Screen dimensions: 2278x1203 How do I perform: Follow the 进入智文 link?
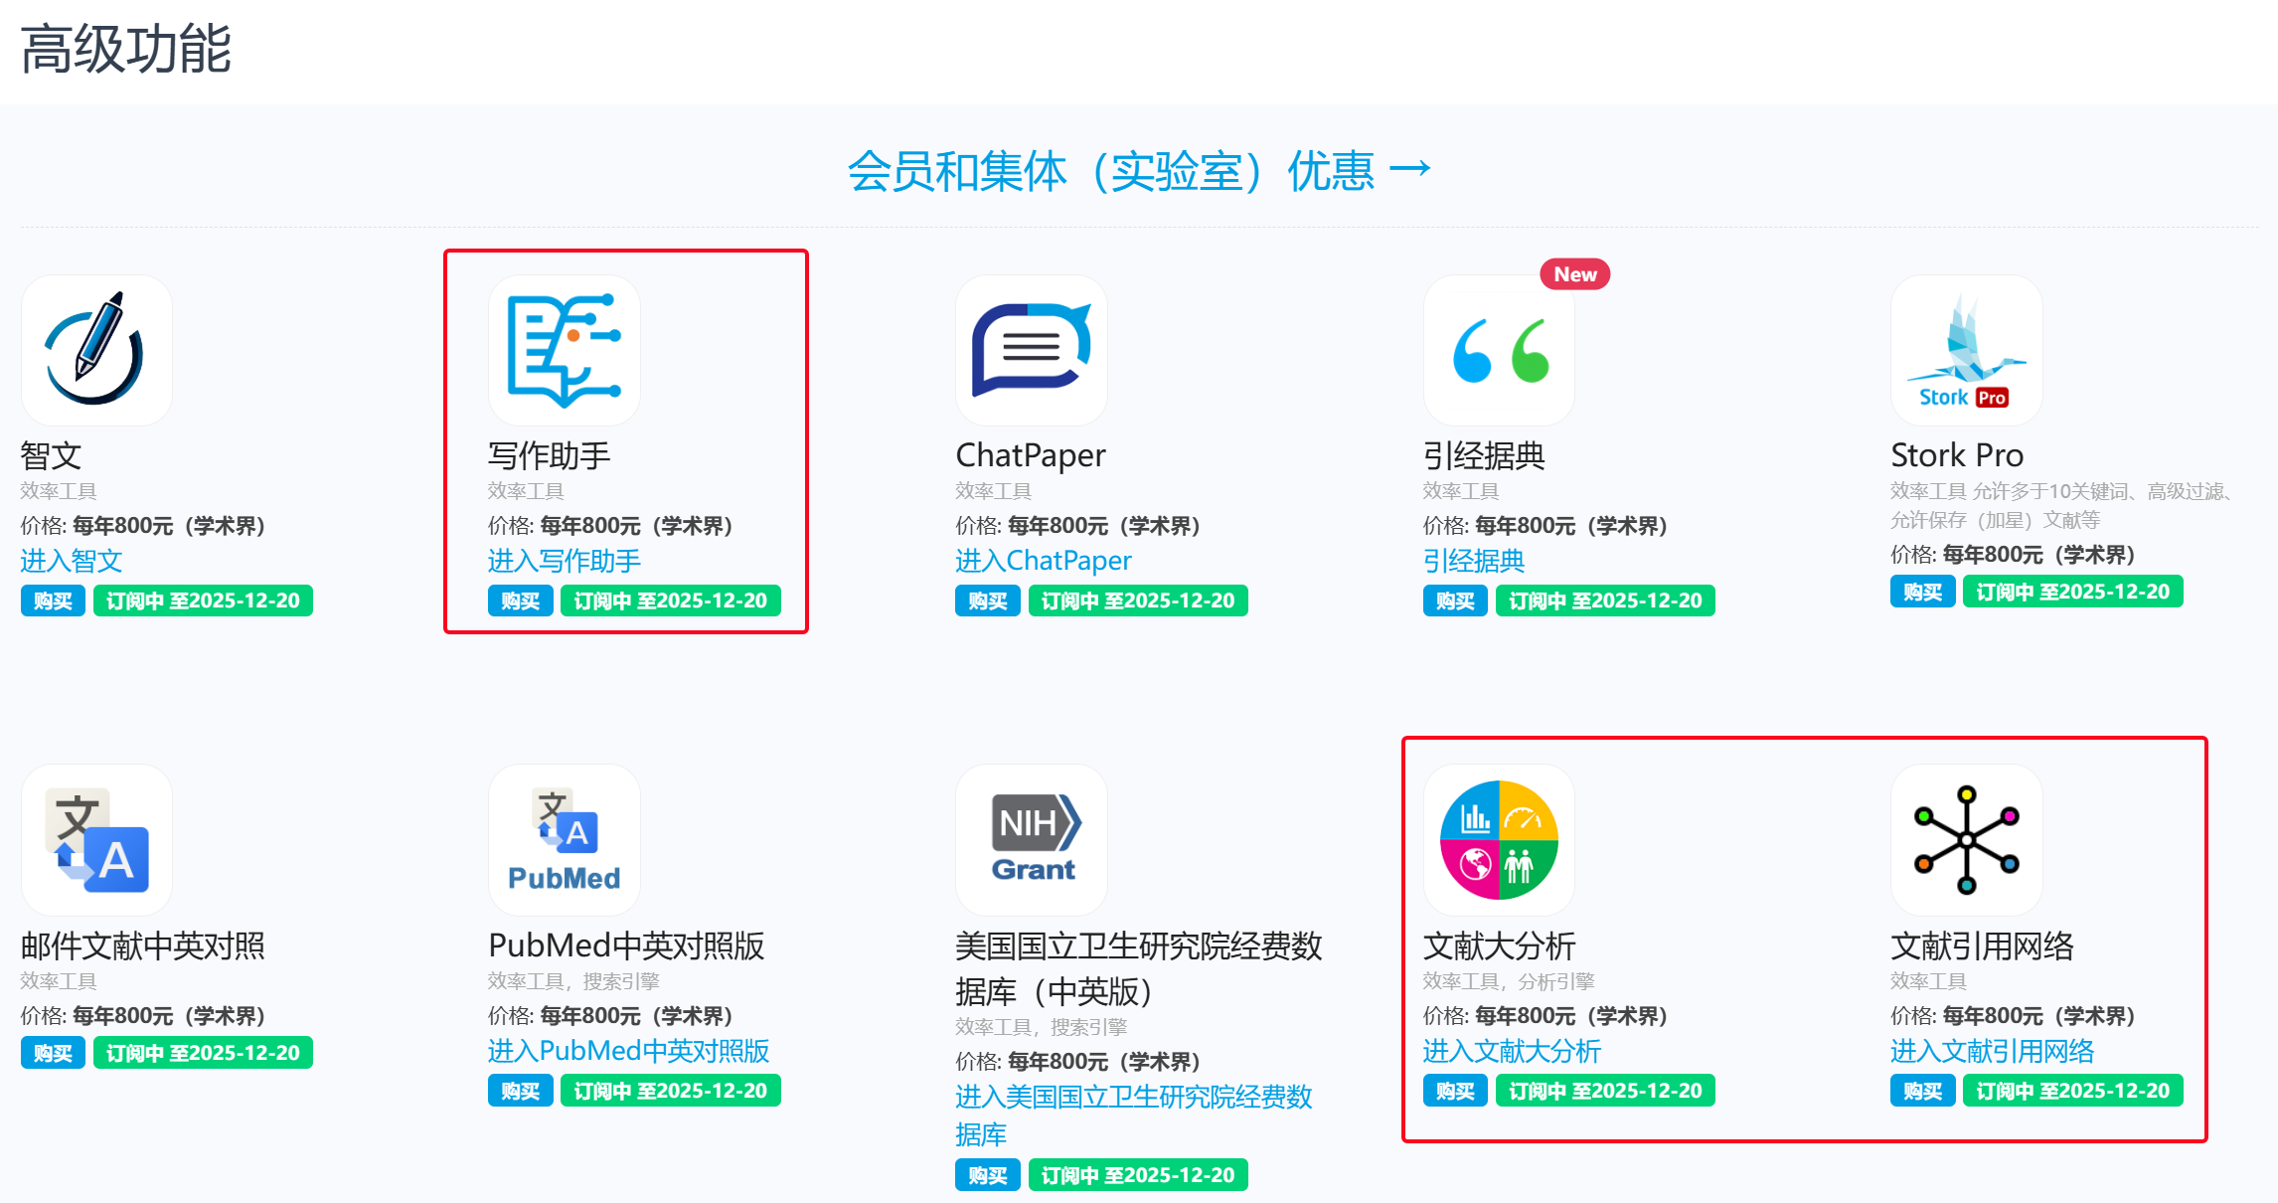[72, 561]
